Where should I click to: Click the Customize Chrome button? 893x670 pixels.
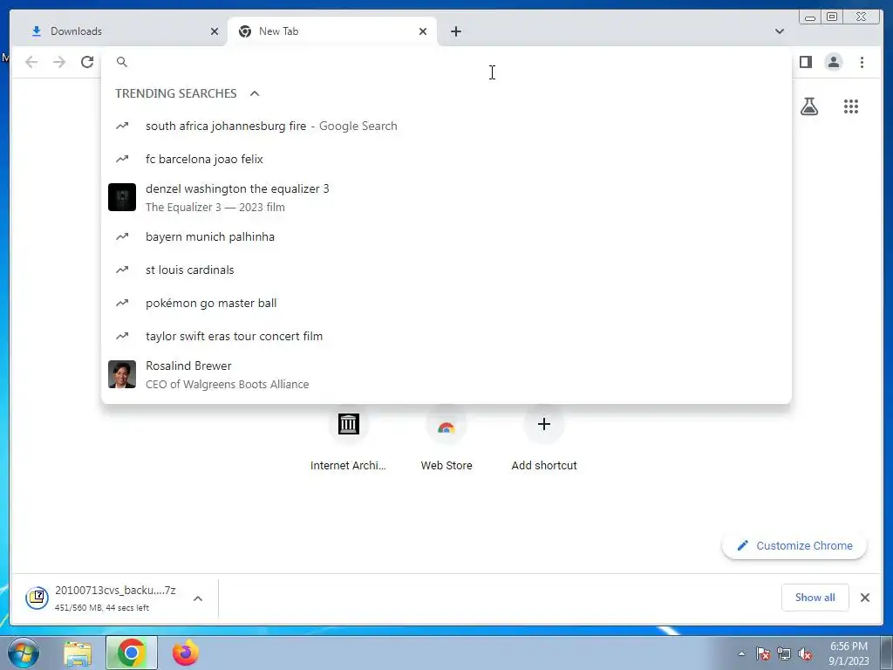[794, 546]
